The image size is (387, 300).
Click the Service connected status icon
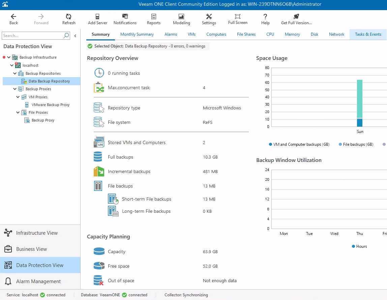[42, 295]
